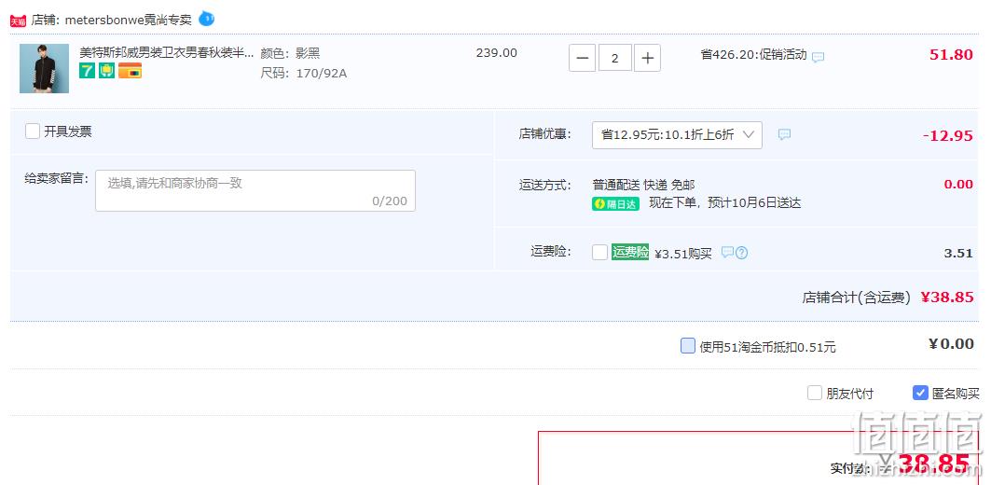Open the promotion activity comment icon
This screenshot has height=485, width=991.
pos(818,57)
